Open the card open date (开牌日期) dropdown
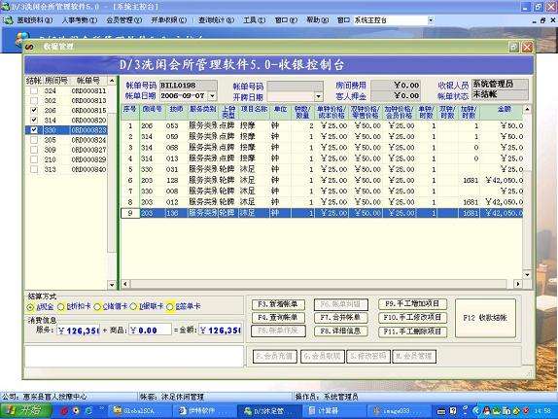Viewport: 558px width, 419px height. 319,96
